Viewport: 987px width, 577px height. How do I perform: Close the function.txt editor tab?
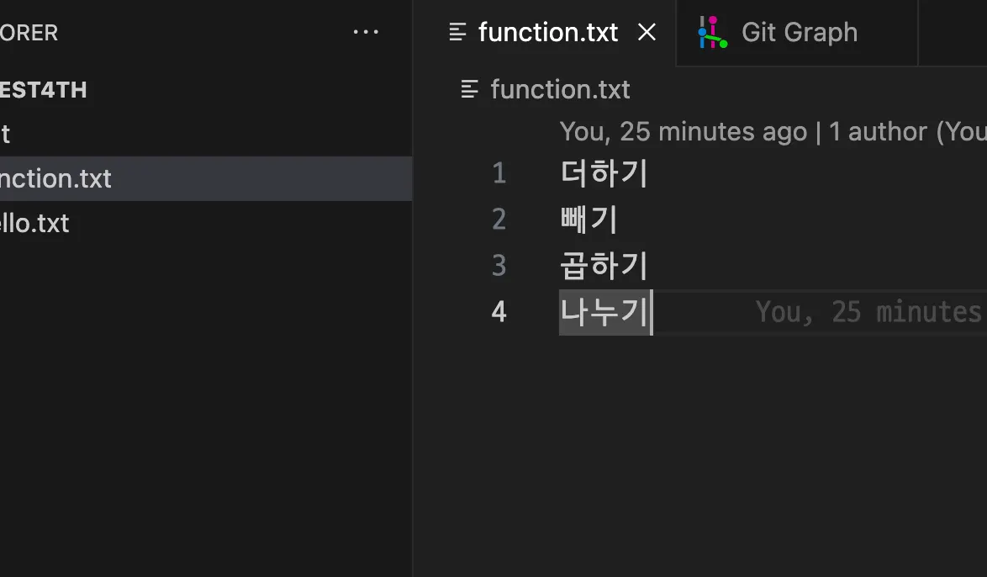[647, 33]
